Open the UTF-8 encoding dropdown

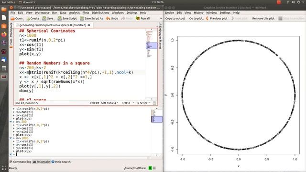click(x=128, y=103)
